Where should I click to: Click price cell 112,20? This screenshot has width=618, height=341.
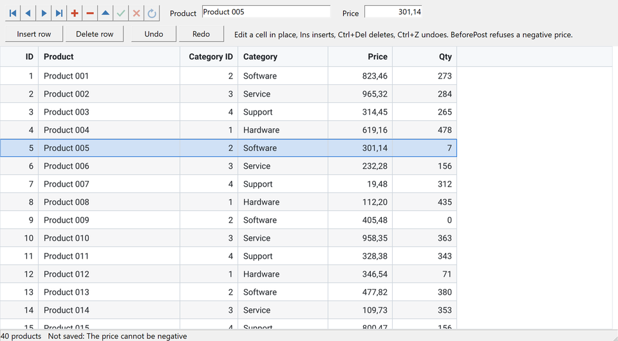[360, 202]
